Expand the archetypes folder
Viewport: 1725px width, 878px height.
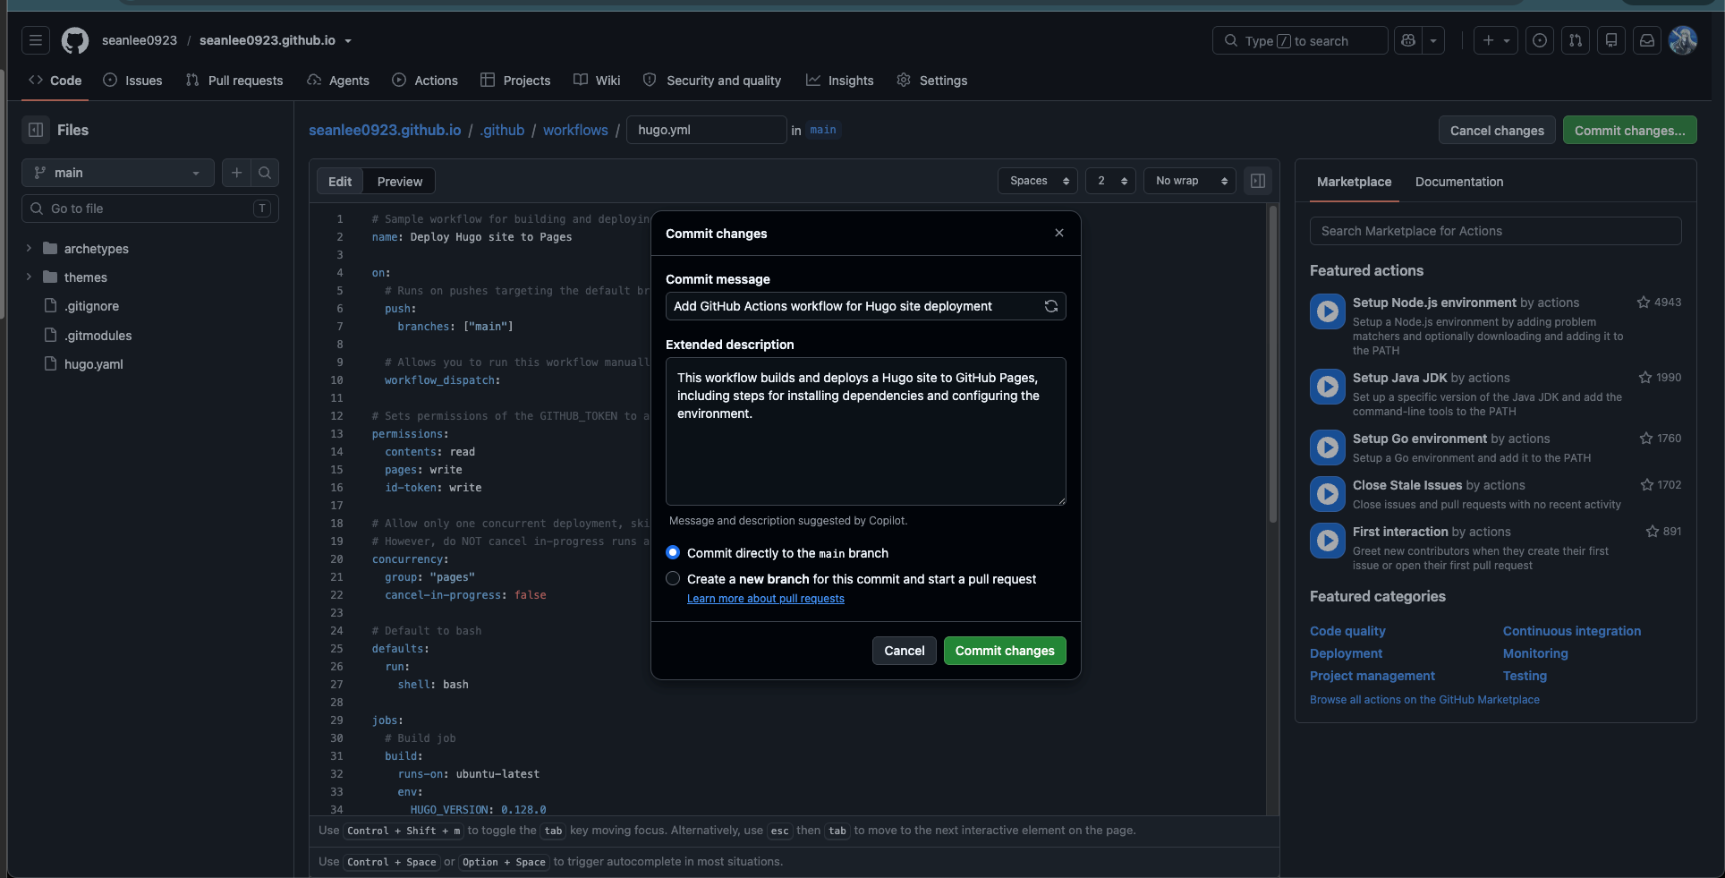[x=29, y=249]
